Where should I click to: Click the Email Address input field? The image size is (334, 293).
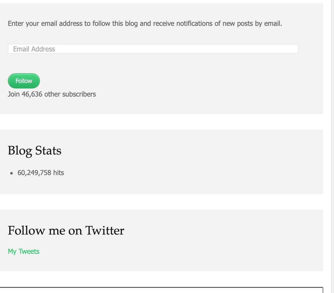153,49
